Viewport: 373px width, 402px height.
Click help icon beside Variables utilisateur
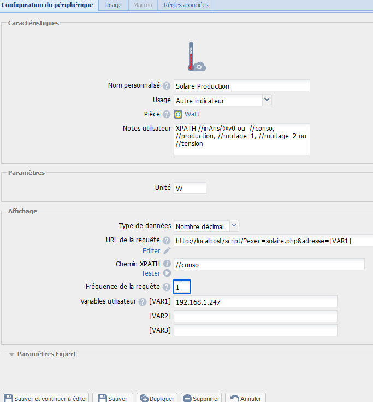pos(143,301)
